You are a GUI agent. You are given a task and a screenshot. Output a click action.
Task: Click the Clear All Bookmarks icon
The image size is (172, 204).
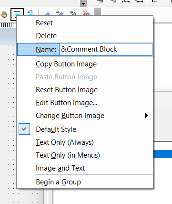pos(87,13)
